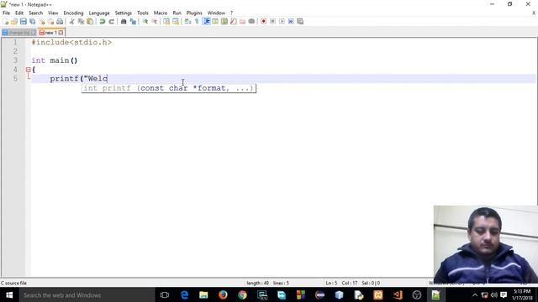Open the Window menu
The height and width of the screenshot is (302, 538).
(216, 13)
